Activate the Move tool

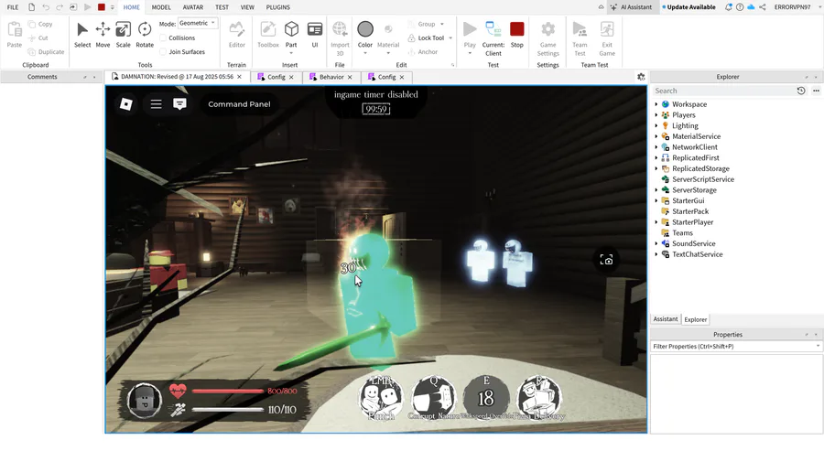click(103, 35)
